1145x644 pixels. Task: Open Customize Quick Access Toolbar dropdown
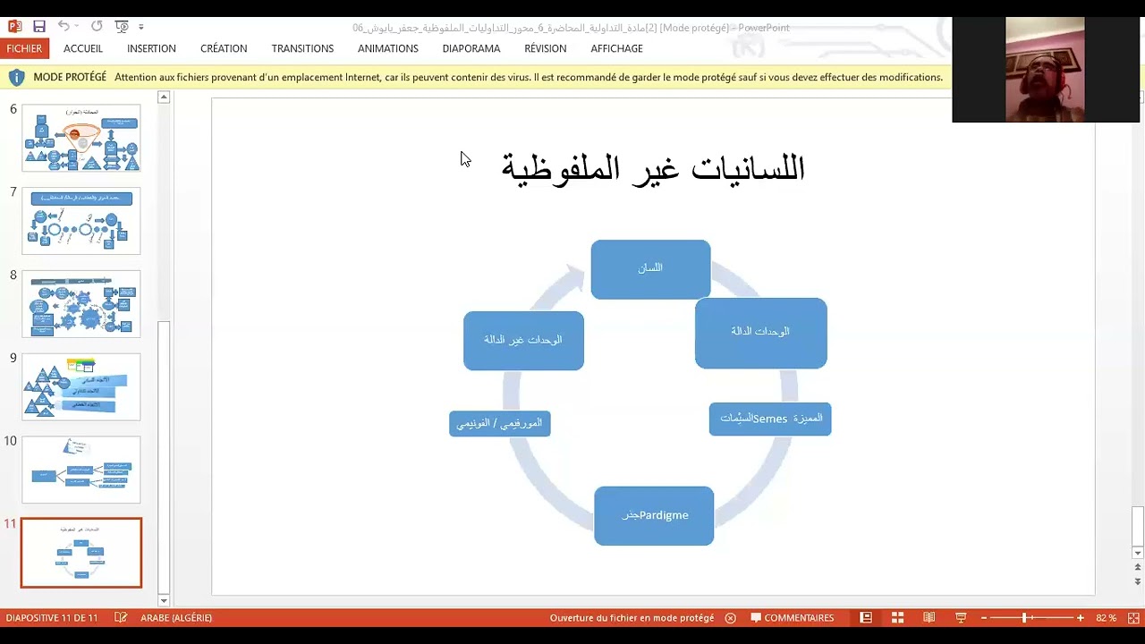(141, 27)
